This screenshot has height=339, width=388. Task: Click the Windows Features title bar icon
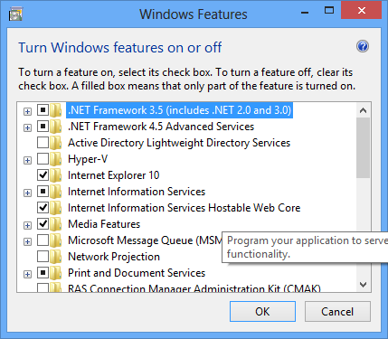click(15, 14)
